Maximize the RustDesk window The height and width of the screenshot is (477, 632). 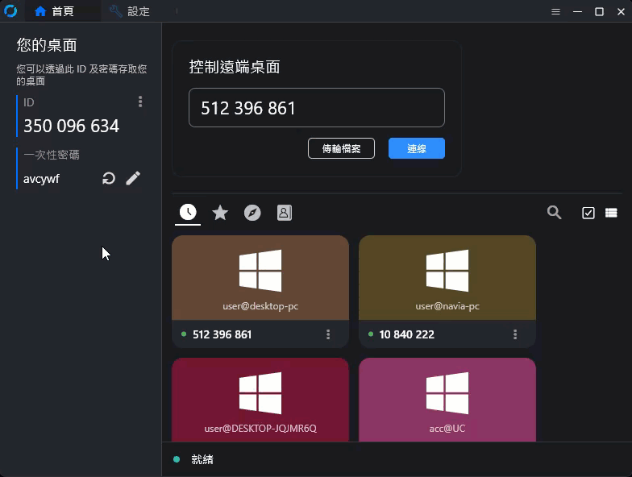pyautogui.click(x=600, y=11)
